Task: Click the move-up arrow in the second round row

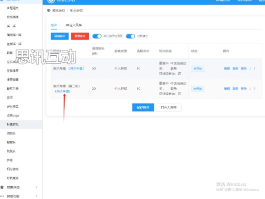Action: tap(254, 89)
